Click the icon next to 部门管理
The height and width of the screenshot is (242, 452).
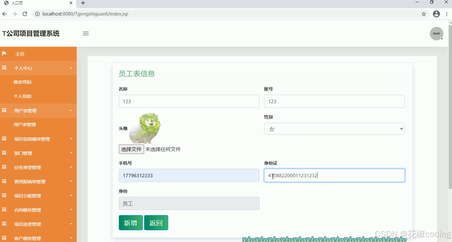pyautogui.click(x=4, y=153)
